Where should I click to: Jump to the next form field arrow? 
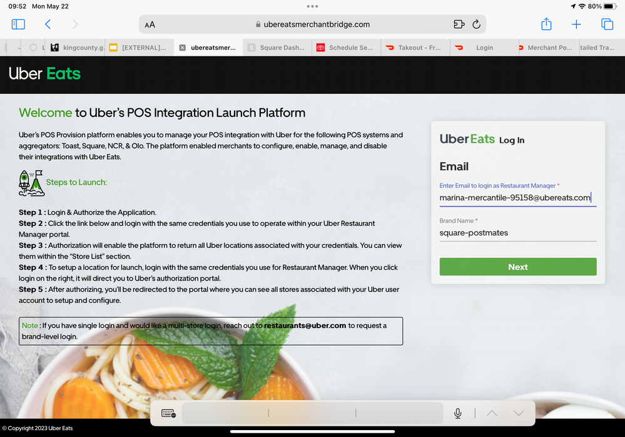[518, 413]
